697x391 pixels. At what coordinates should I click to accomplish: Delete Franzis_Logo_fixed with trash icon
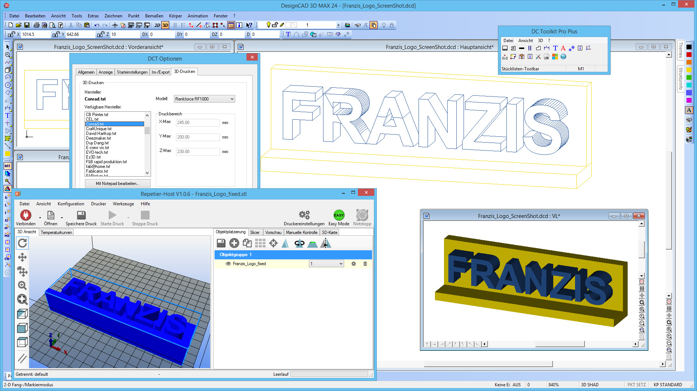point(365,264)
